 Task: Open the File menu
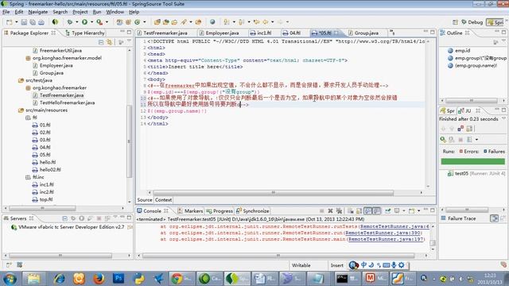click(x=6, y=12)
